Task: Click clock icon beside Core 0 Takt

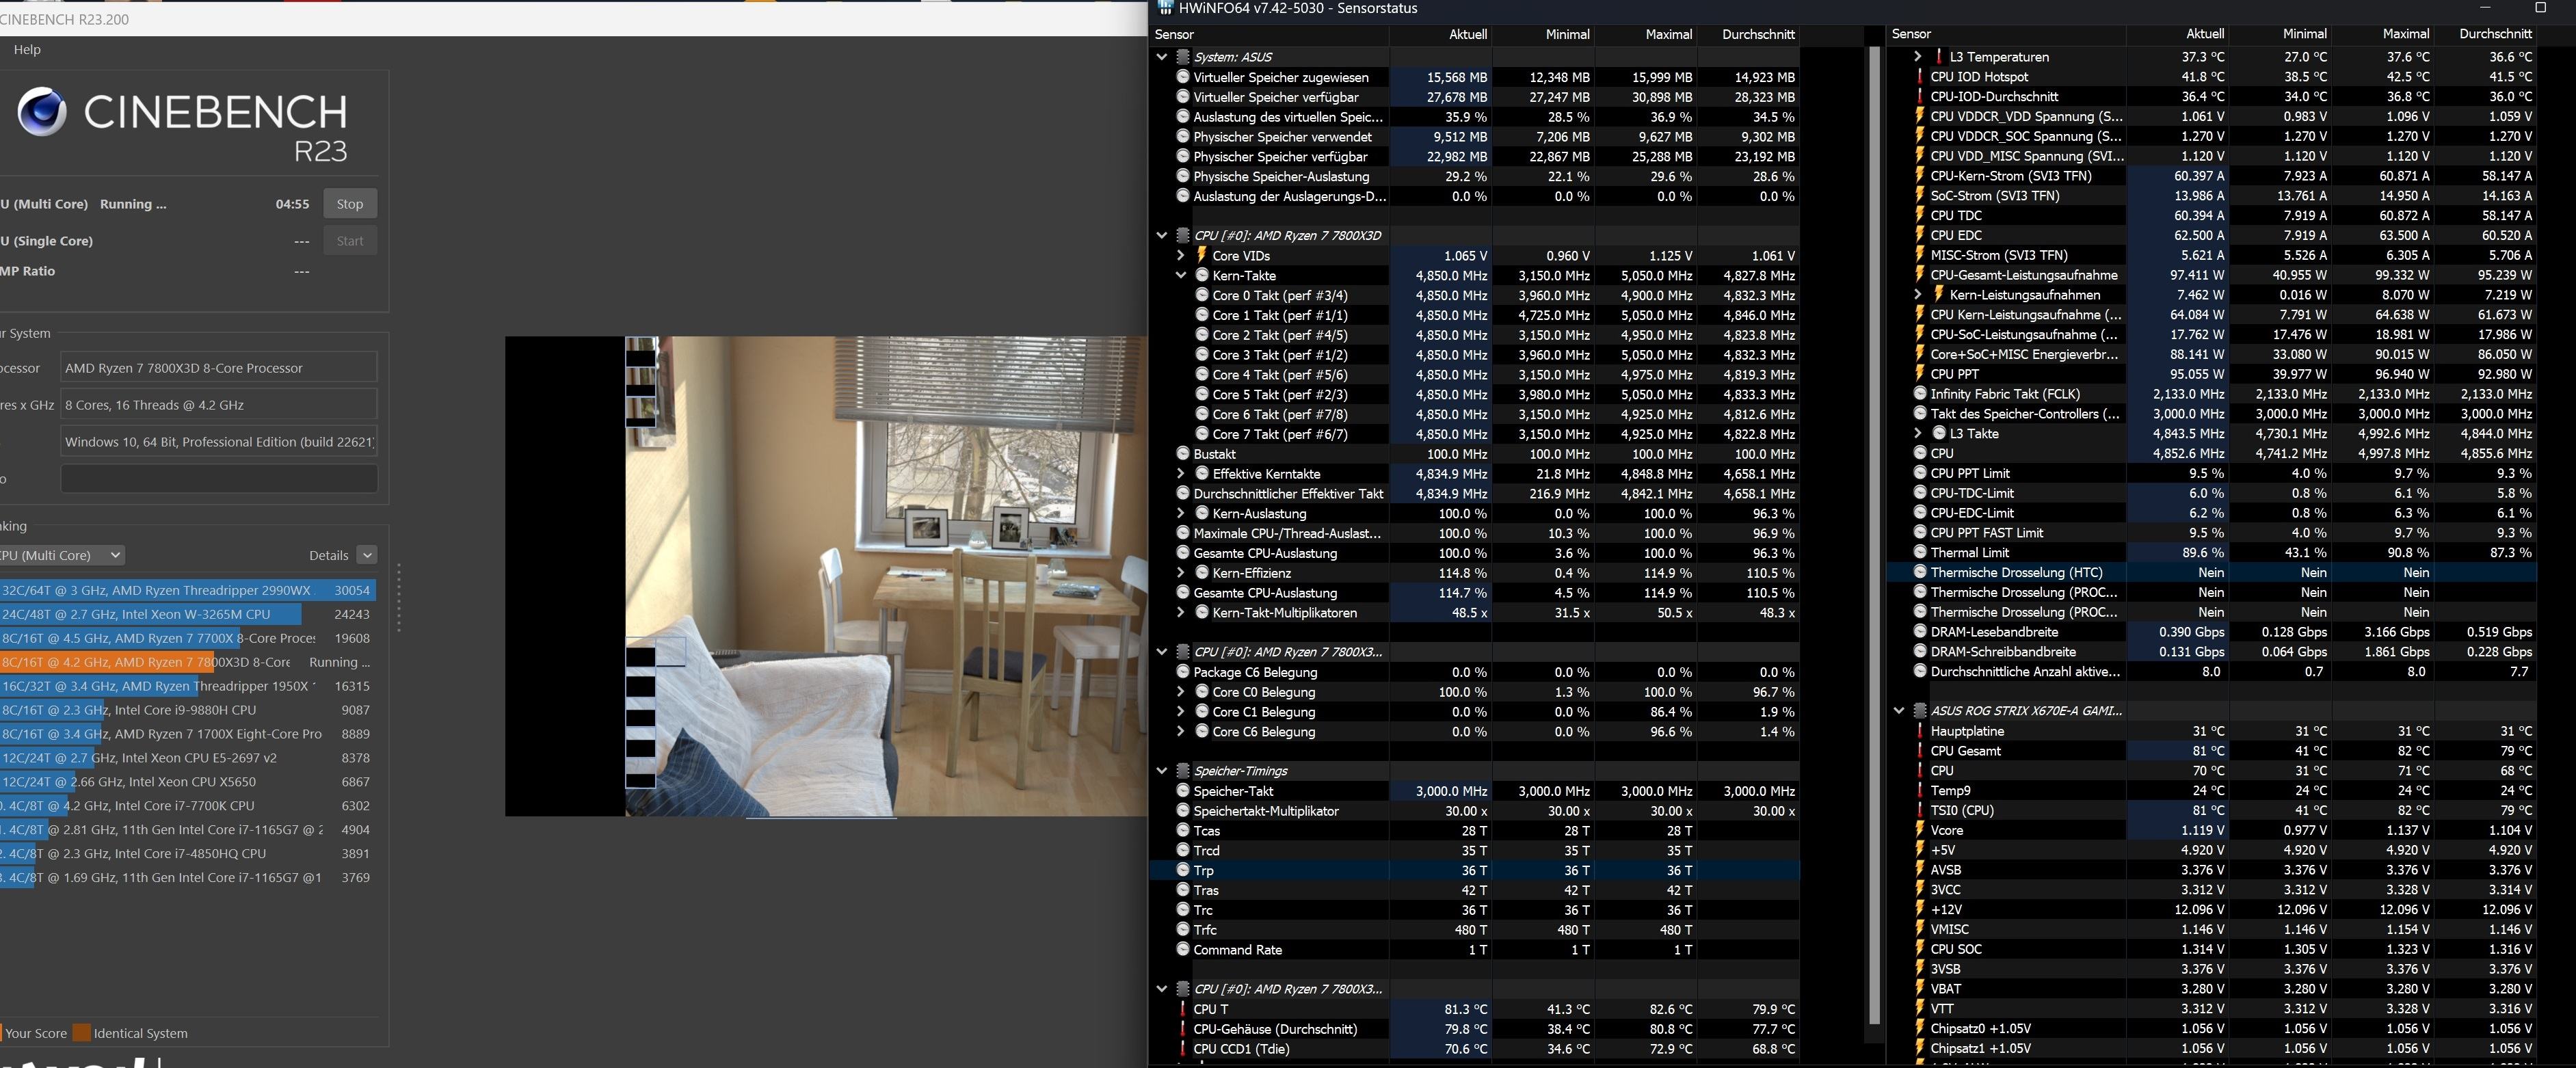Action: click(x=1202, y=295)
